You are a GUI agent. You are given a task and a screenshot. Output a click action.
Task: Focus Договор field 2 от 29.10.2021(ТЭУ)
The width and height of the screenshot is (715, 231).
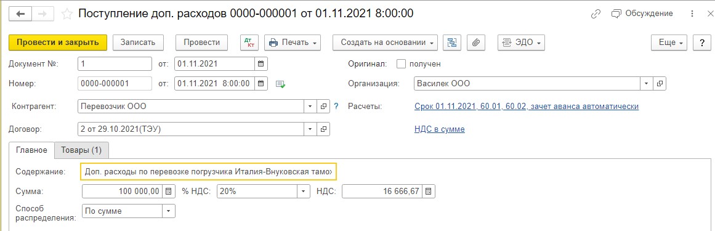pyautogui.click(x=191, y=129)
